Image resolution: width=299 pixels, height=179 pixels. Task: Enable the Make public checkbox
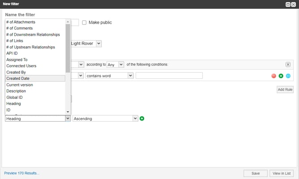point(84,23)
